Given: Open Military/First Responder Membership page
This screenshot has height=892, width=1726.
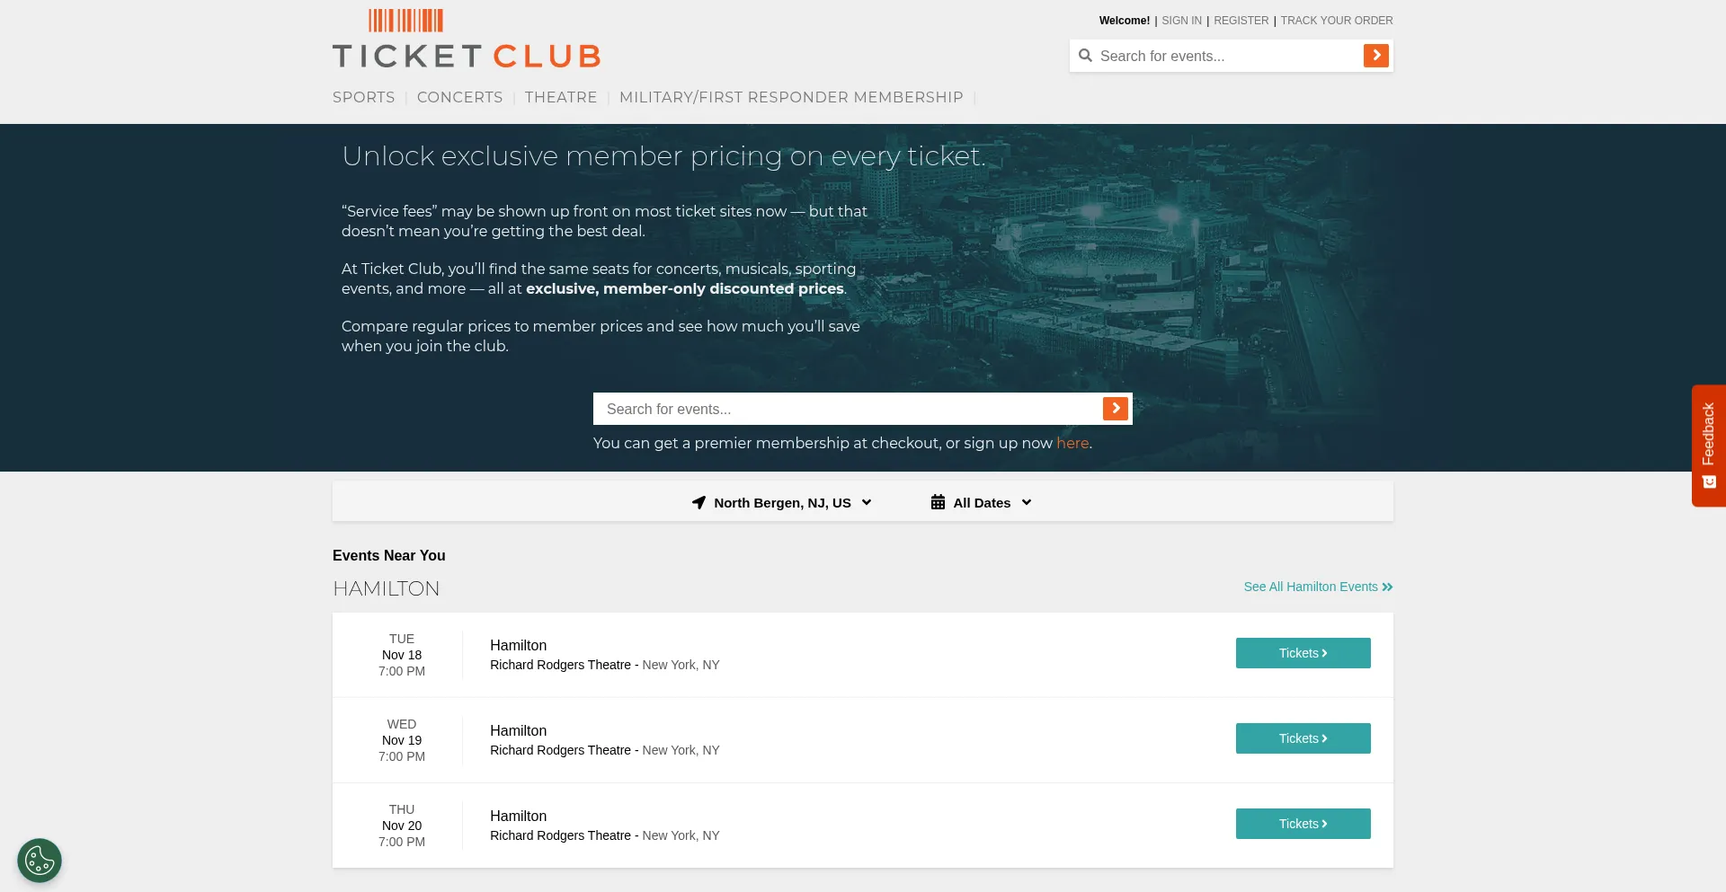Looking at the screenshot, I should click(x=791, y=97).
